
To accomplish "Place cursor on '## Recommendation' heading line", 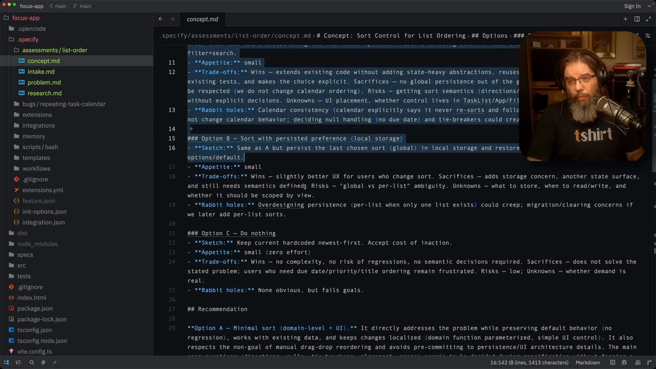I will [x=217, y=309].
